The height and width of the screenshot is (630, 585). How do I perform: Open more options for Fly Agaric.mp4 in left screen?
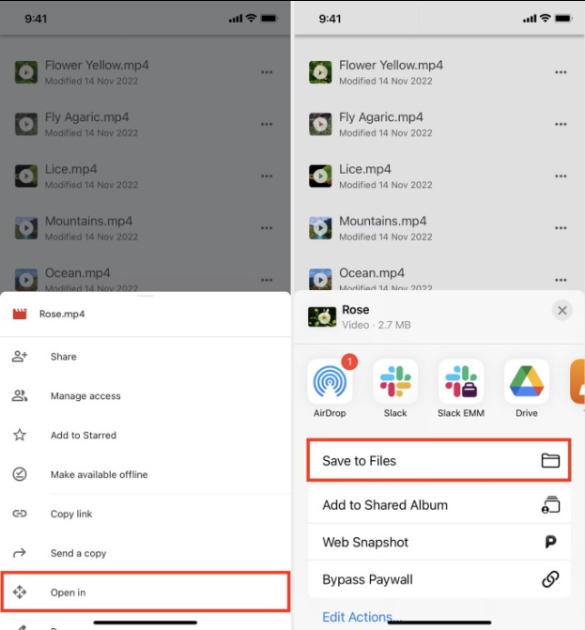click(x=267, y=124)
